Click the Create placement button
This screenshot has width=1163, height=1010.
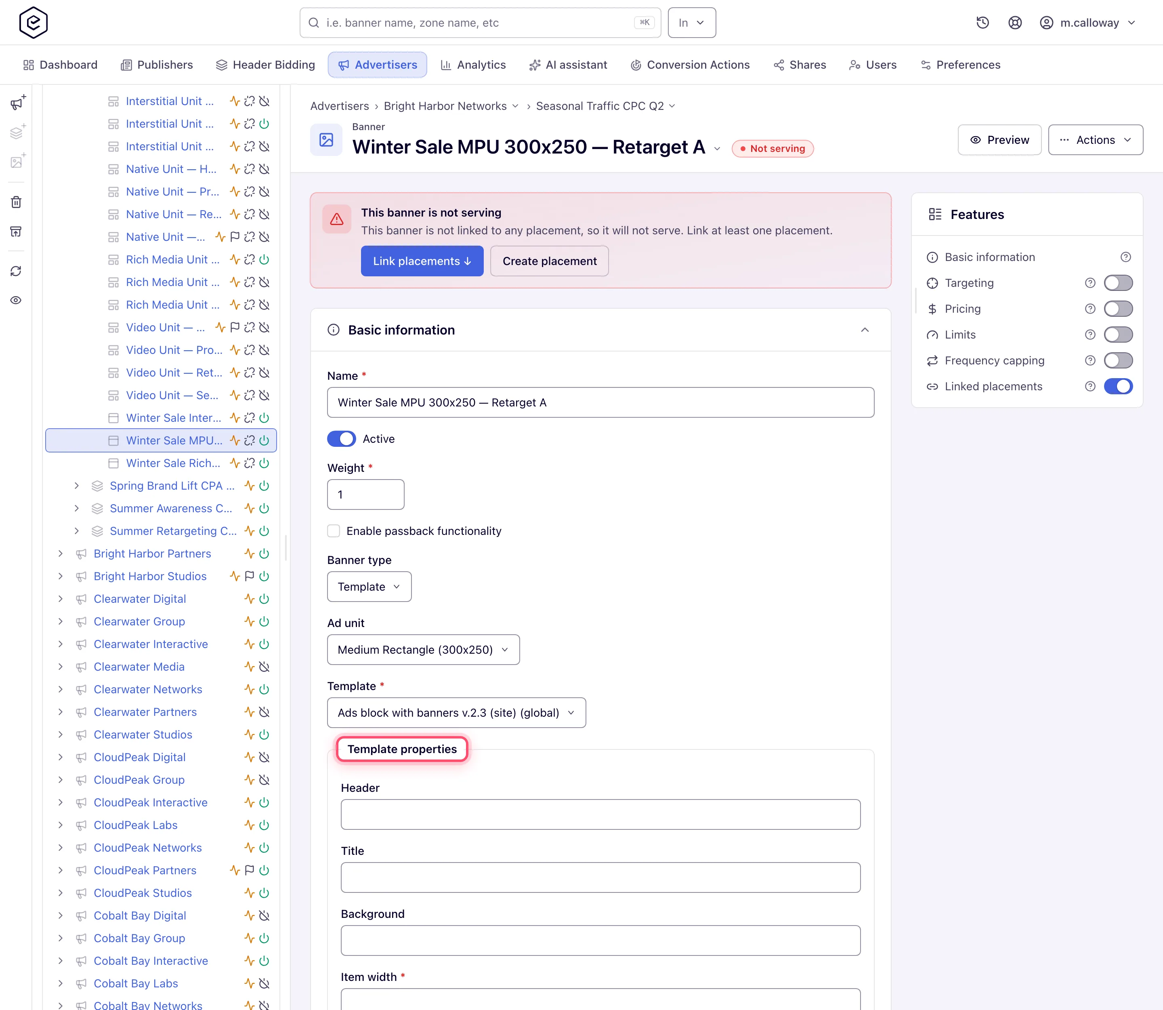(x=549, y=261)
